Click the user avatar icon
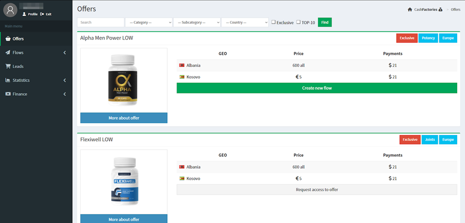The width and height of the screenshot is (465, 223). tap(11, 9)
